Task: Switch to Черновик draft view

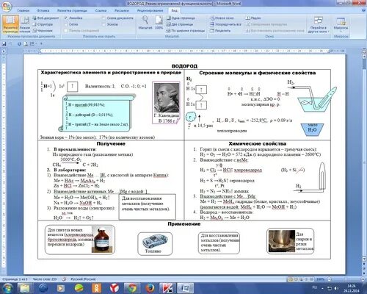Action: click(43, 31)
